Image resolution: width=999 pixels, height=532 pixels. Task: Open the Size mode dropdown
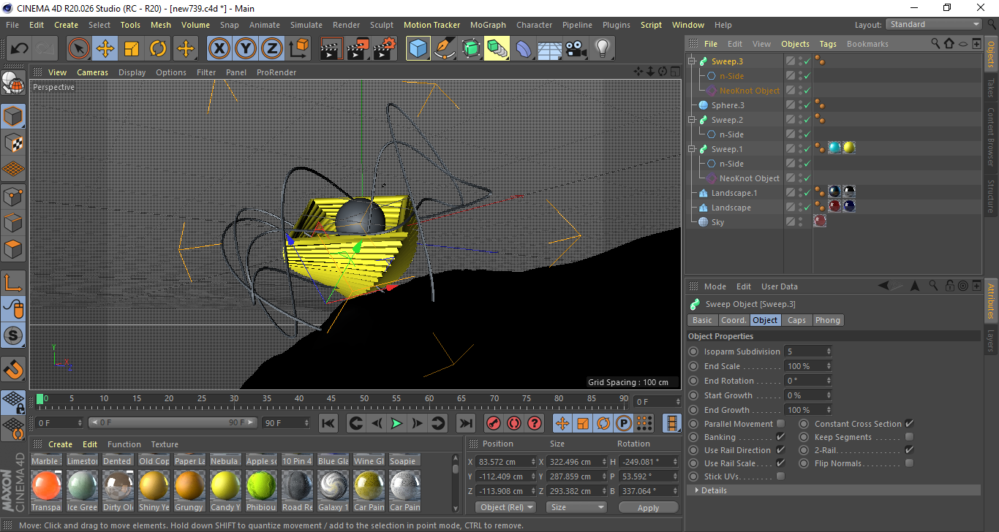click(x=577, y=507)
